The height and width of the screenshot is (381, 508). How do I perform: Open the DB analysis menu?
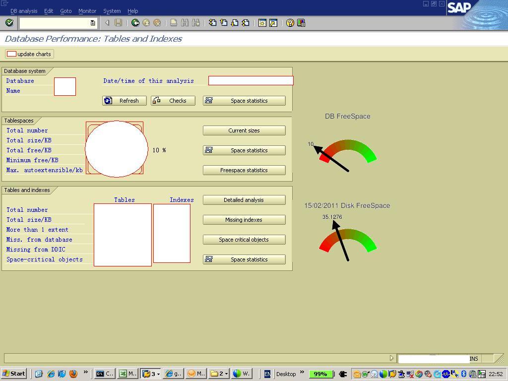click(x=23, y=10)
